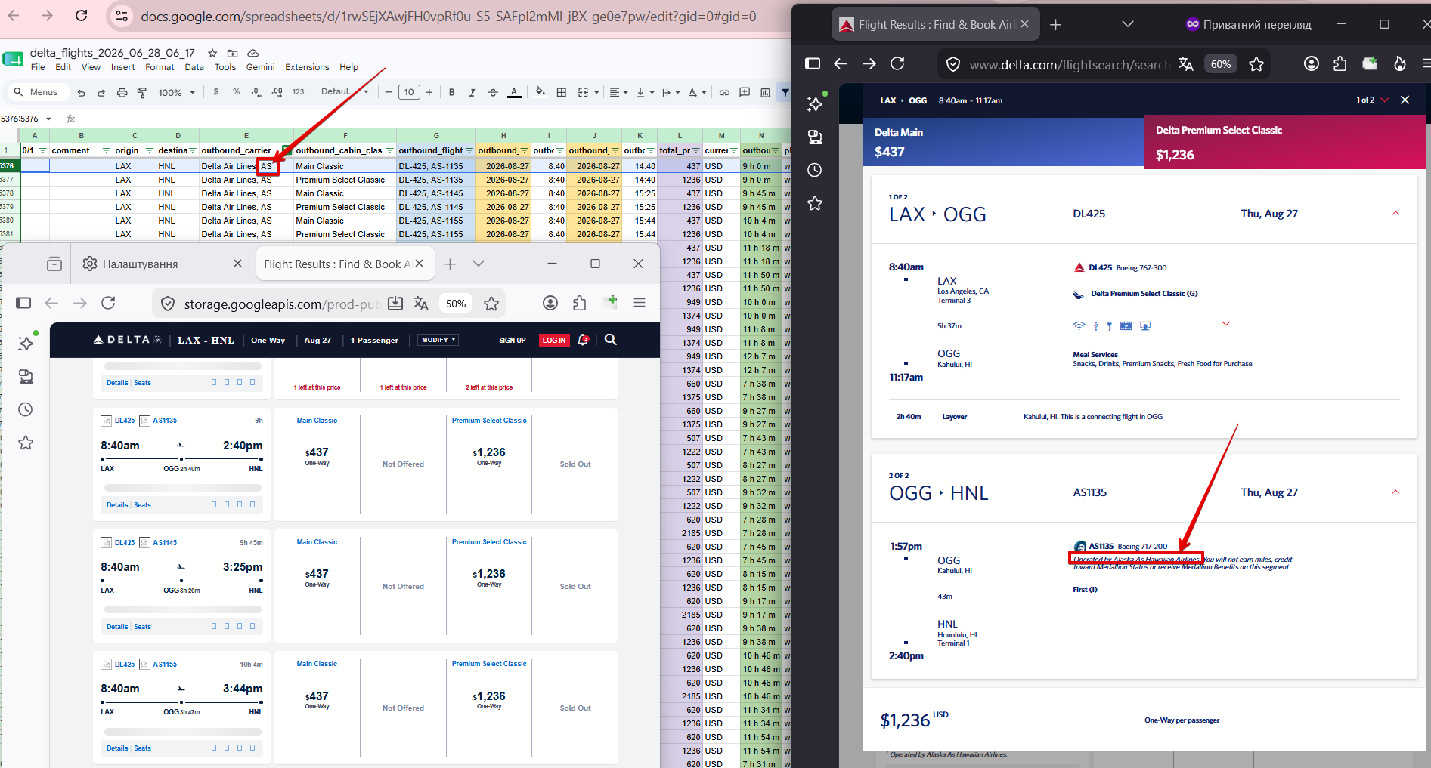Open the hamburger menu in small Firefox window
Image resolution: width=1431 pixels, height=768 pixels.
[640, 303]
